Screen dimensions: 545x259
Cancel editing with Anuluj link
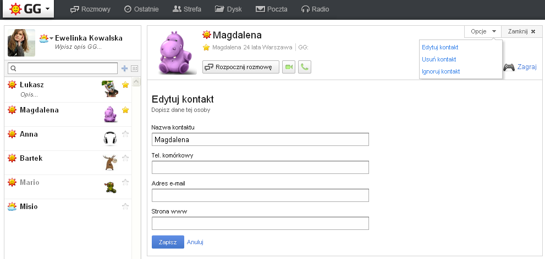pyautogui.click(x=195, y=242)
